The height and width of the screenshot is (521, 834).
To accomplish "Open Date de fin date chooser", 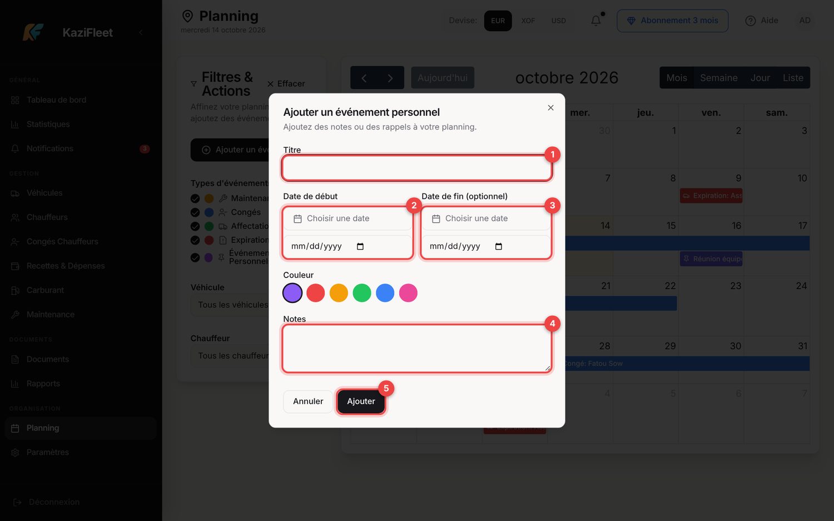I will point(486,219).
